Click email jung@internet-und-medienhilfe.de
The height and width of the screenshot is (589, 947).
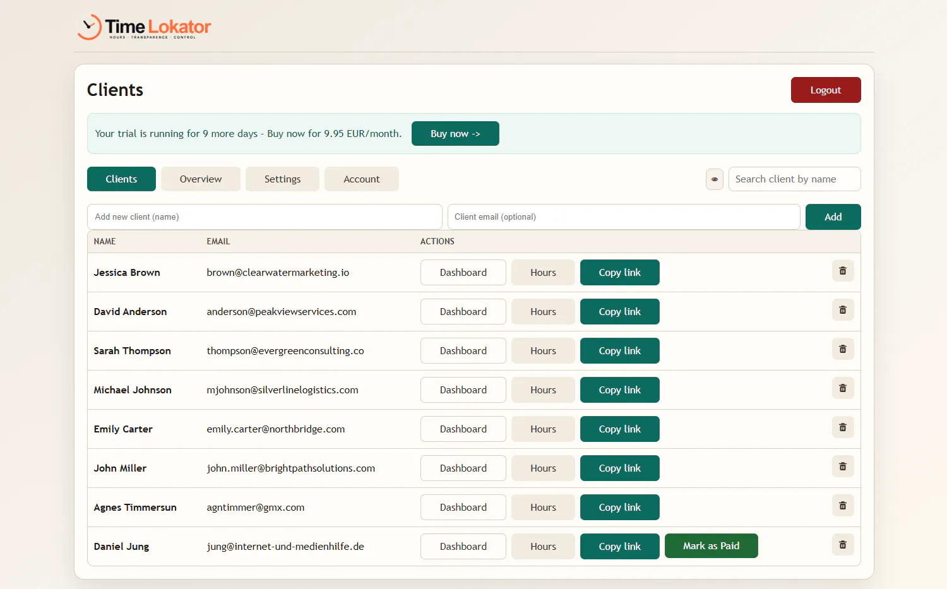[x=285, y=546]
